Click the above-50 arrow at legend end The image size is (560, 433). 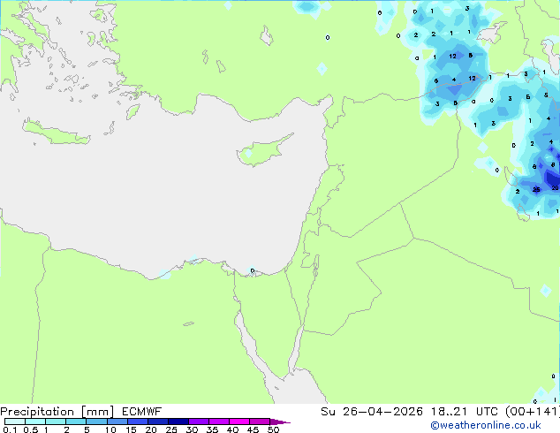pyautogui.click(x=280, y=422)
